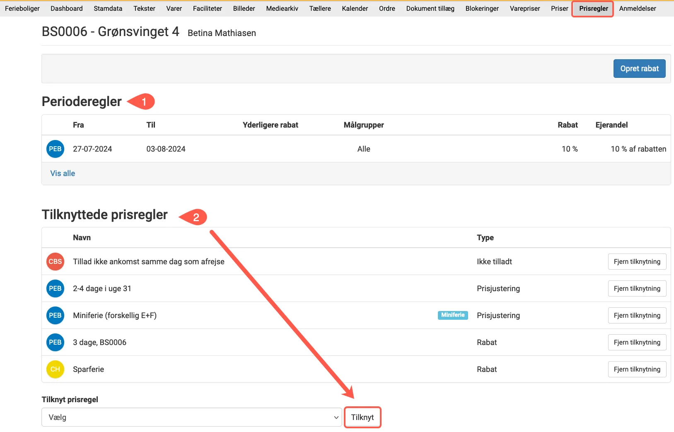Open the Vælg prisregel dropdown
Screen dimensions: 674x432
pyautogui.click(x=191, y=418)
